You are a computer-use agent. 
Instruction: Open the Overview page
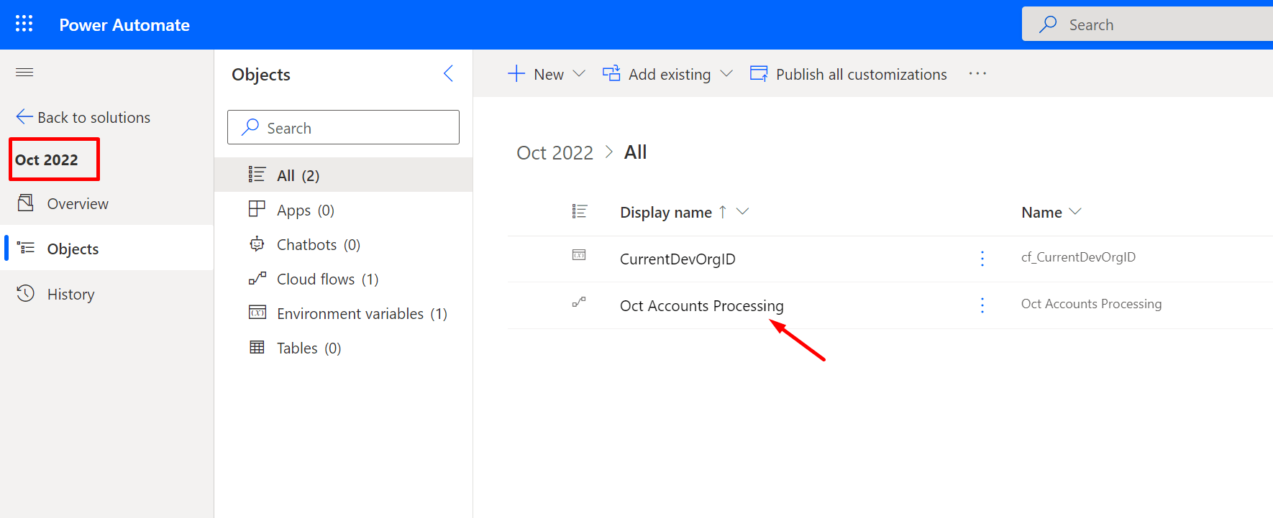77,203
